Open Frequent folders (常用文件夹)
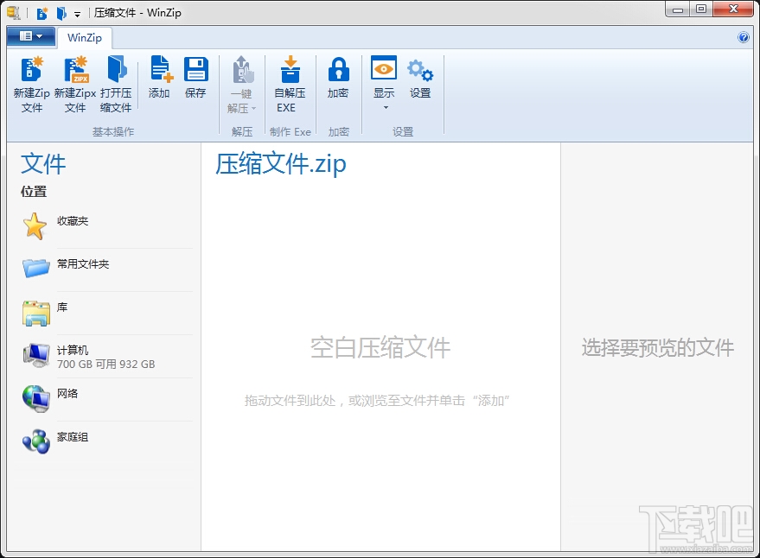760x558 pixels. [106, 269]
